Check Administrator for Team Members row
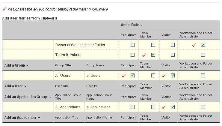This screenshot has height=126, width=222. 203,55
